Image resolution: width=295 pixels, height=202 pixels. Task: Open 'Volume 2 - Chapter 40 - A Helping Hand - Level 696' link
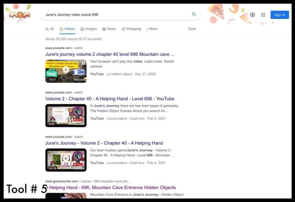tap(110, 99)
